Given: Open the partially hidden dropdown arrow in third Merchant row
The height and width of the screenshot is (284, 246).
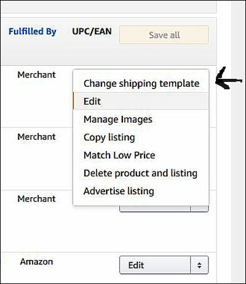Looking at the screenshot, I should pos(199,209).
